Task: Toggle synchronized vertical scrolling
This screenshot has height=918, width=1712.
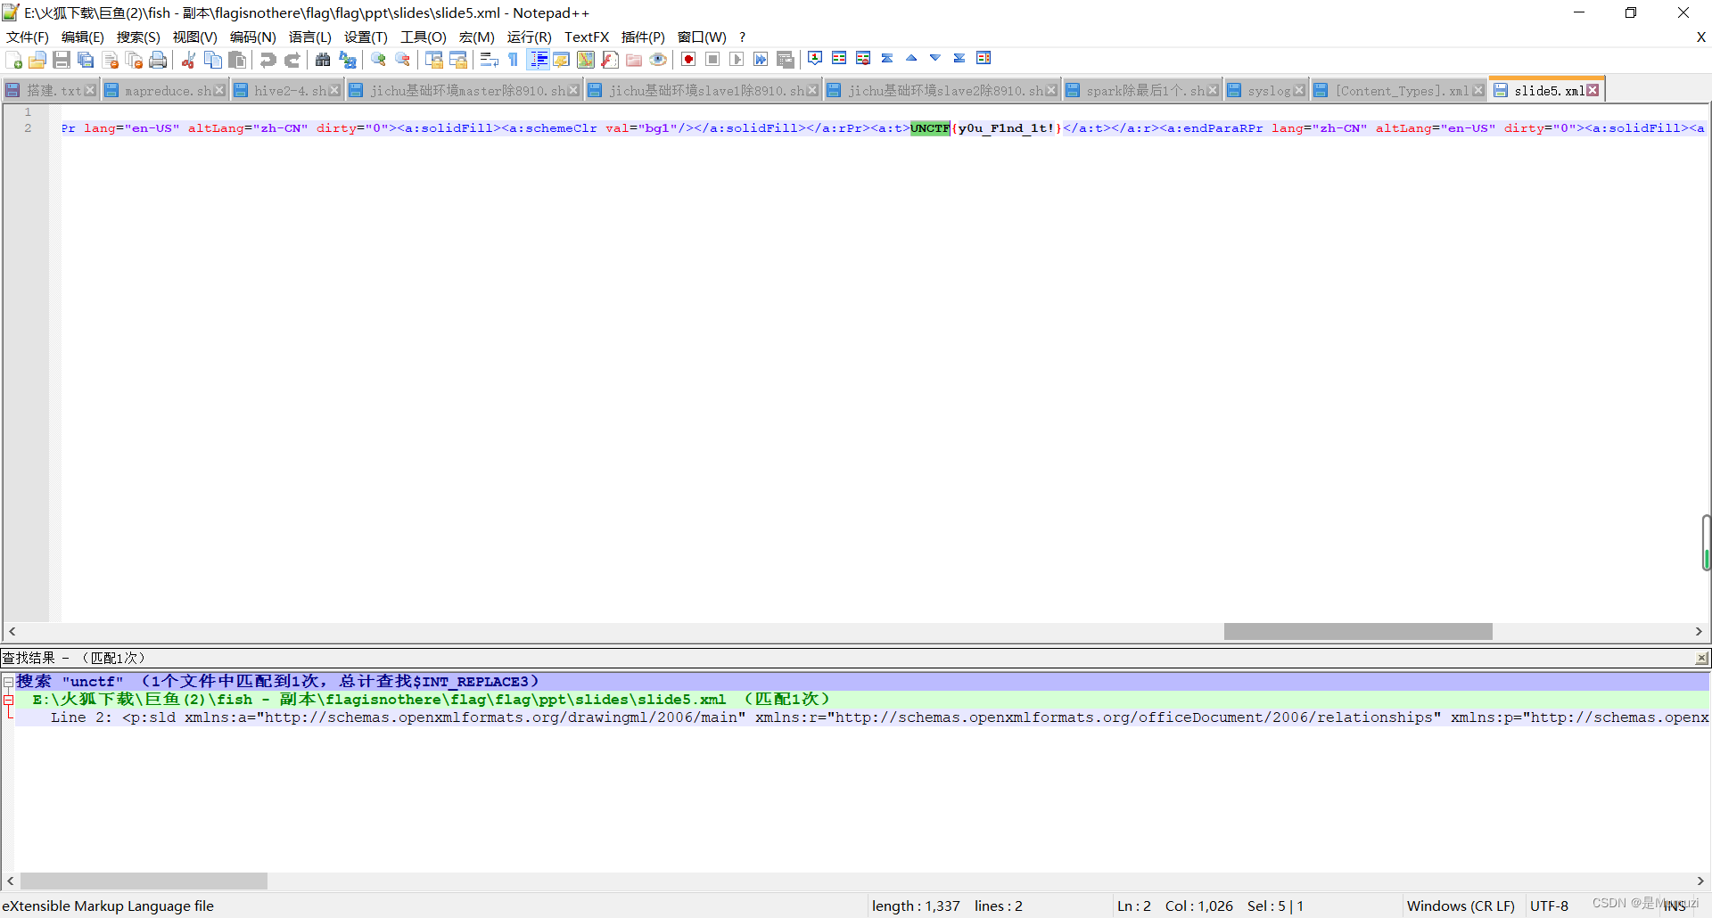Action: pyautogui.click(x=434, y=60)
